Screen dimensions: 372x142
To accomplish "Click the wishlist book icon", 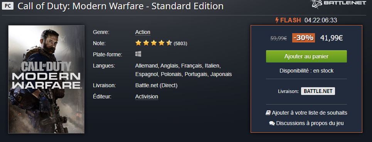I will 268,113.
